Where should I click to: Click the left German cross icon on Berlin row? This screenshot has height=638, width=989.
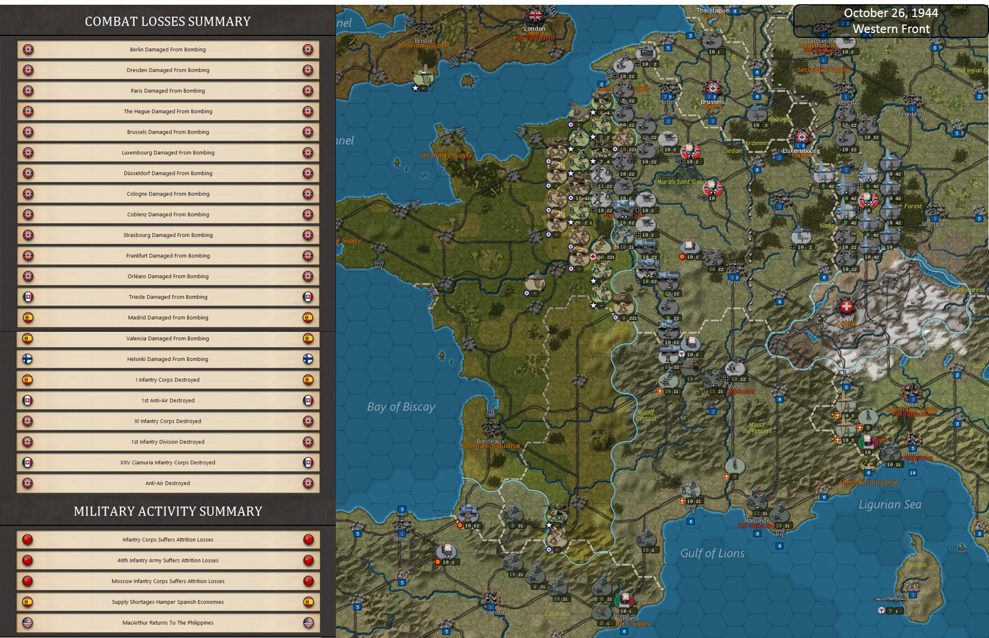pos(28,50)
